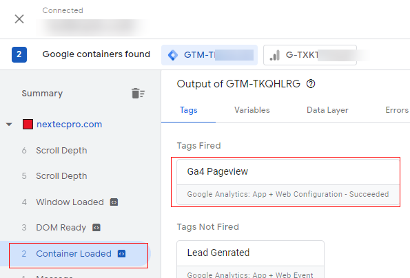The width and height of the screenshot is (410, 278).
Task: Click the help icon beside Output title
Action: tap(311, 84)
